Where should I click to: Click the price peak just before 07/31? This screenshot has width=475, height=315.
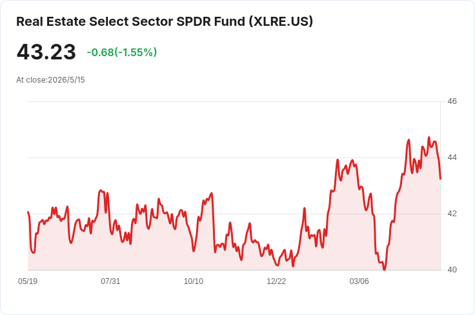click(101, 190)
